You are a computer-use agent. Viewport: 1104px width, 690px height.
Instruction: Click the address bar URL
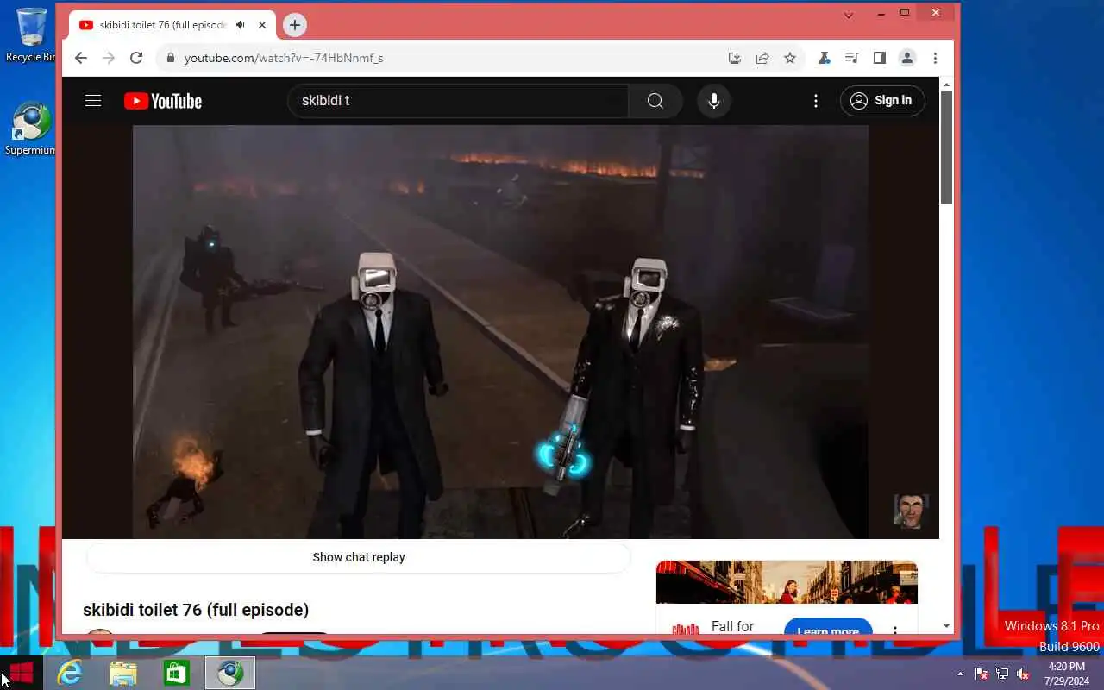(284, 58)
